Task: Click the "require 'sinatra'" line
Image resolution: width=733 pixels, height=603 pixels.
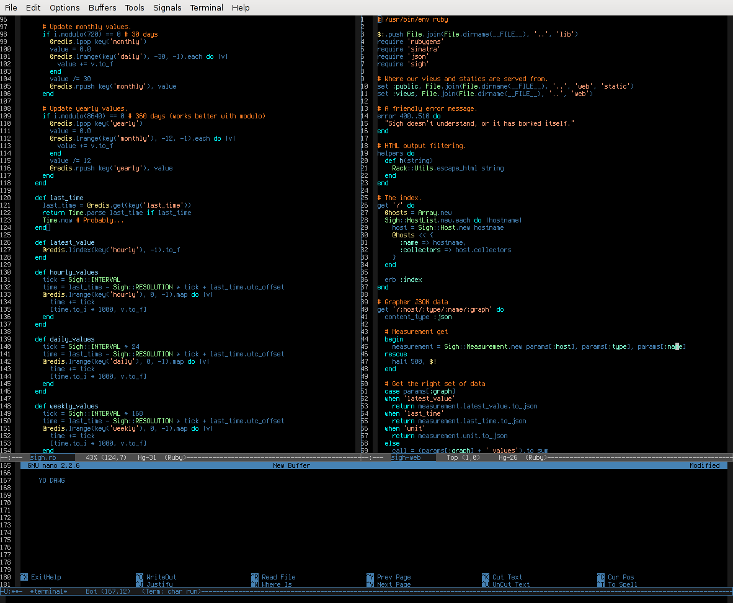Action: tap(409, 49)
